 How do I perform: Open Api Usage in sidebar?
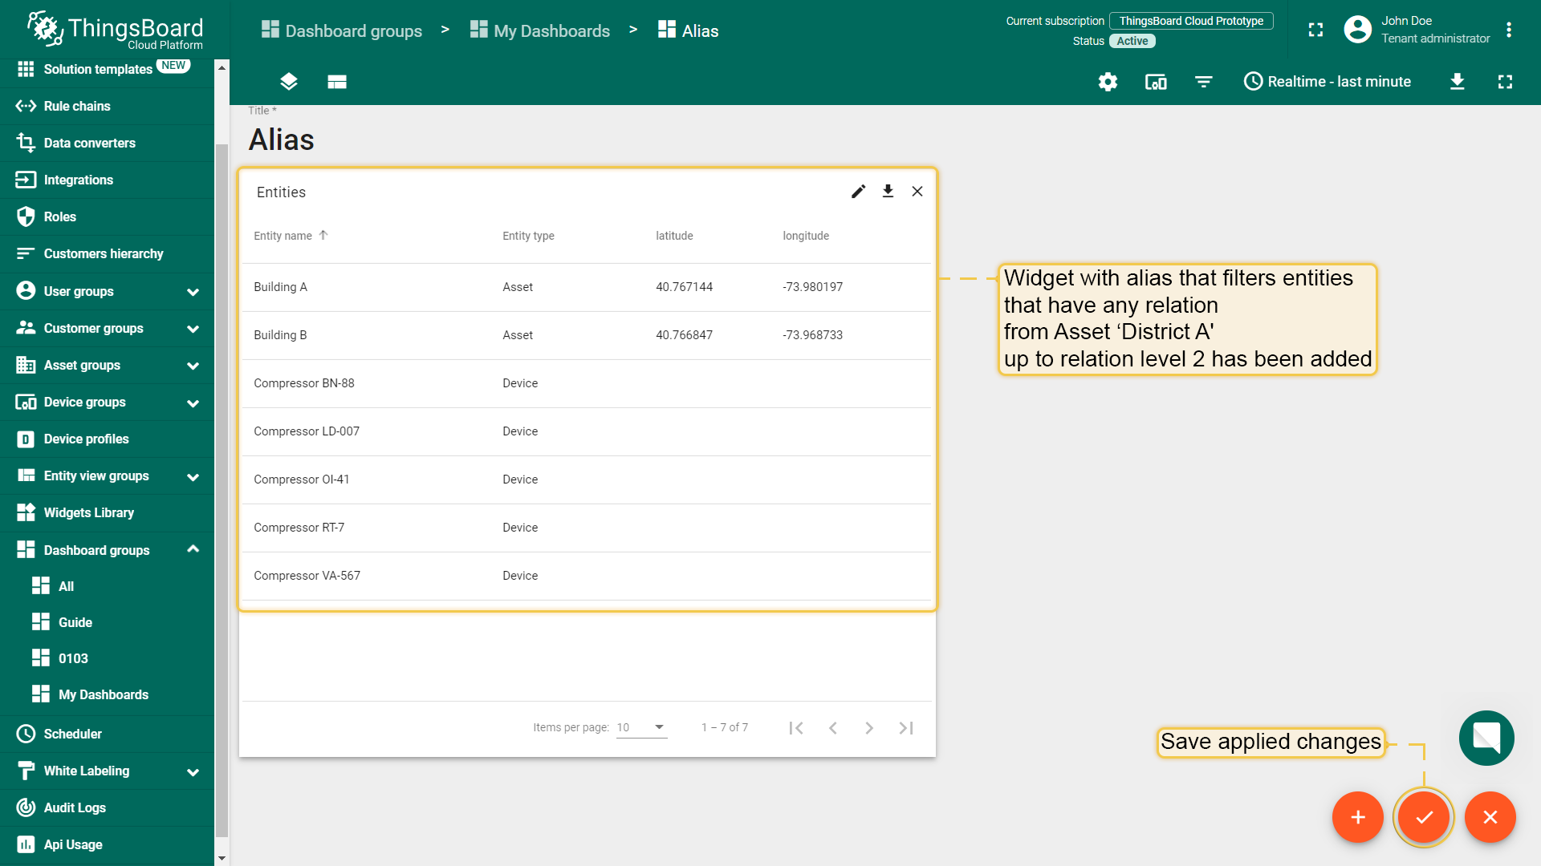coord(107,844)
